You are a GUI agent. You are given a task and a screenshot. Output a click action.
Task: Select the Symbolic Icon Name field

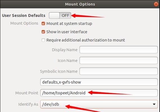119,71
